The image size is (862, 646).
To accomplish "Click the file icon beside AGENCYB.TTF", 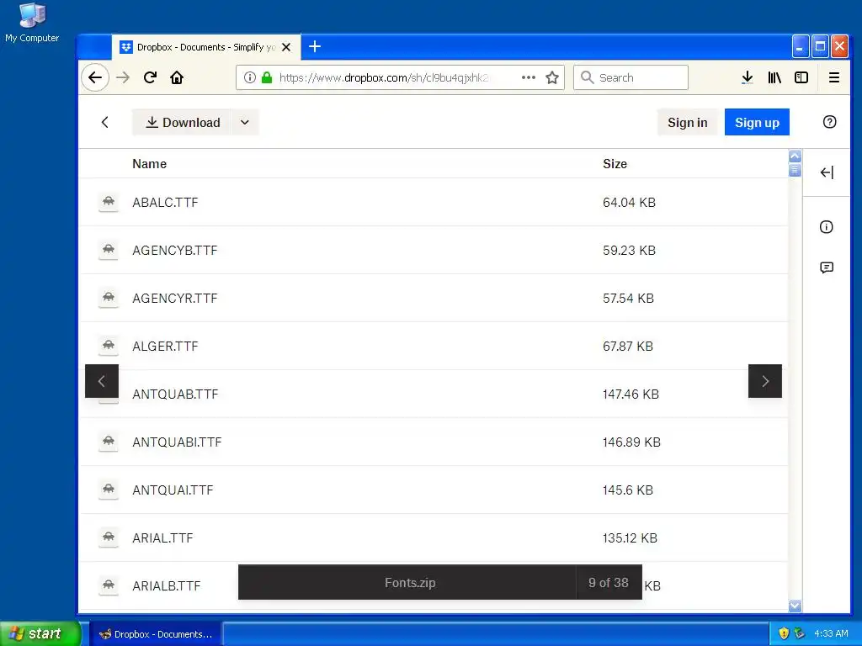I will point(109,249).
